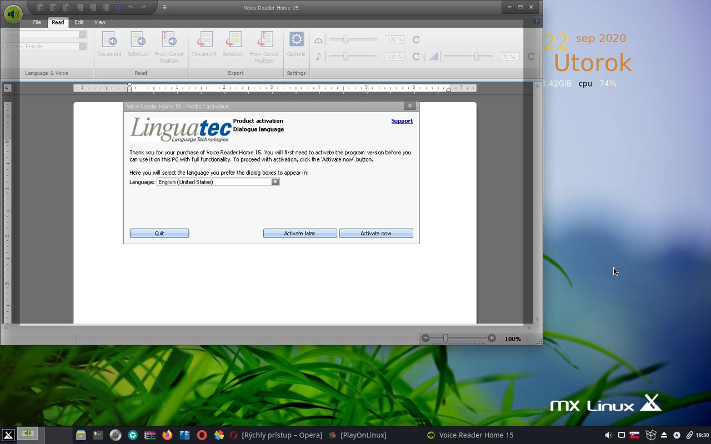Screen dimensions: 711x444
Task: Click the red Opera launcher icon
Action: (202, 435)
